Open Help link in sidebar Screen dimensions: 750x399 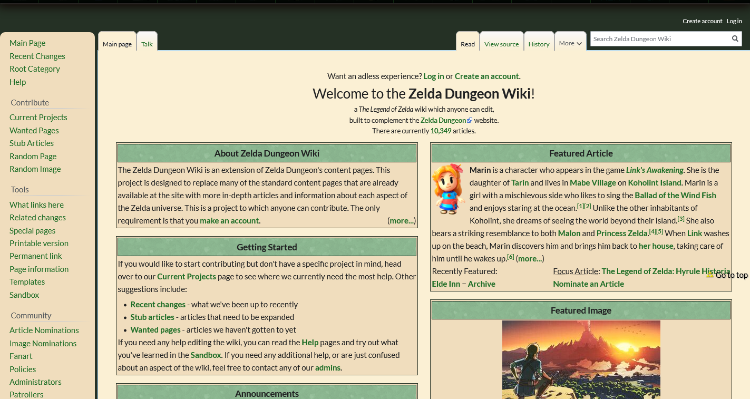pos(17,82)
